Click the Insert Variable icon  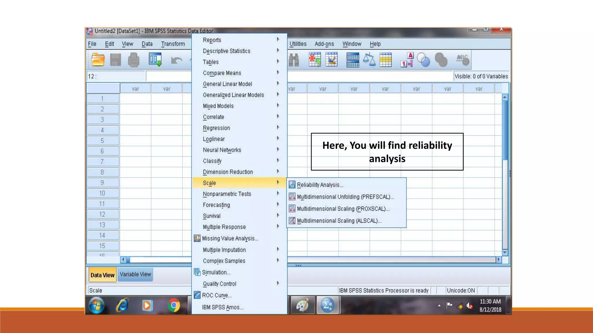point(332,60)
